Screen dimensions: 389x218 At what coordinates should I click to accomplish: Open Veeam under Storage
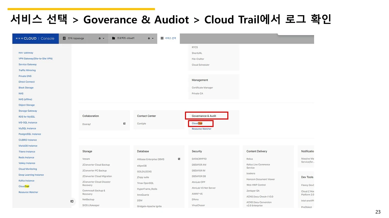point(86,159)
